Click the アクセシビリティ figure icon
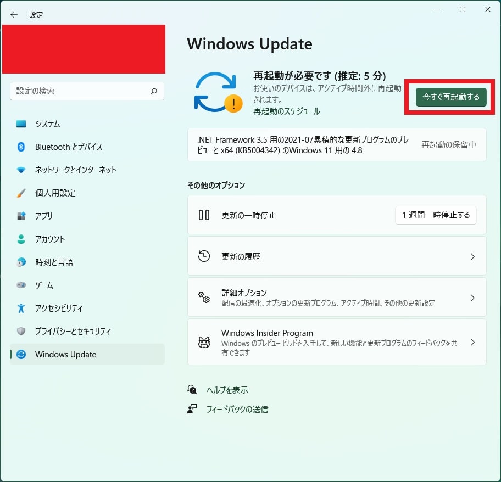The image size is (501, 482). (x=21, y=308)
